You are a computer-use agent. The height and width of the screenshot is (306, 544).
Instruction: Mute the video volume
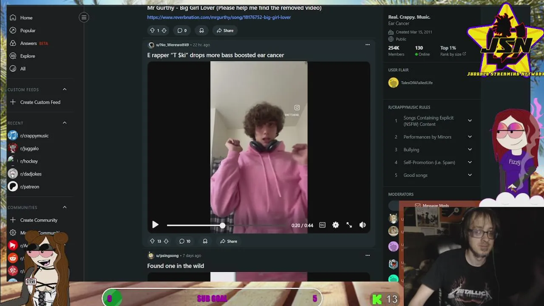(363, 225)
